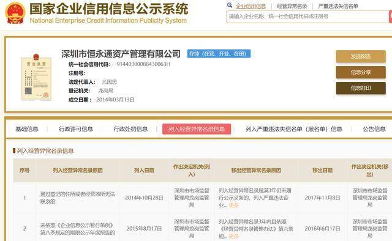The width and height of the screenshot is (392, 241).
Task: Click registration authority 龙岗局
Action: 106,91
